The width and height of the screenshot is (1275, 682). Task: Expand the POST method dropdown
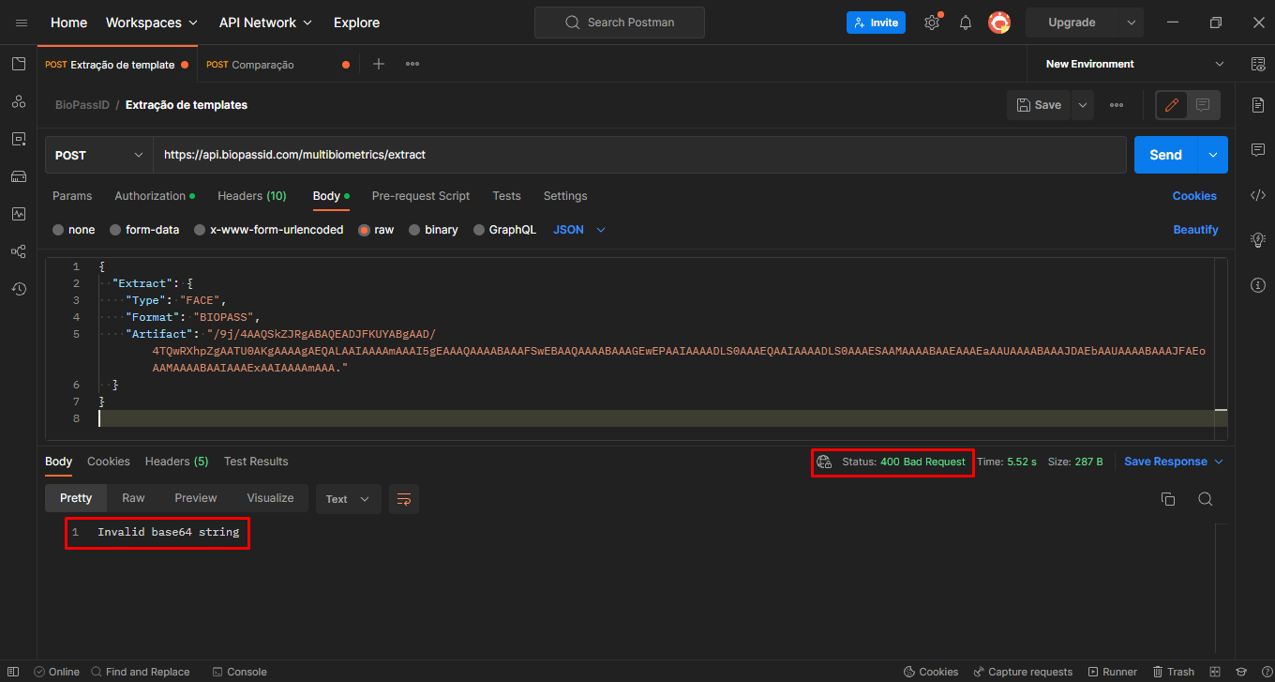click(x=99, y=155)
